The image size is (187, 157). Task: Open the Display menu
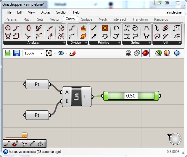46,12
